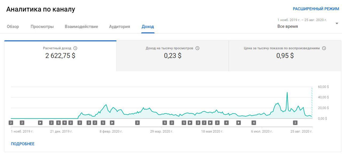Open the Просмотры tab
342x155 pixels.
point(42,27)
